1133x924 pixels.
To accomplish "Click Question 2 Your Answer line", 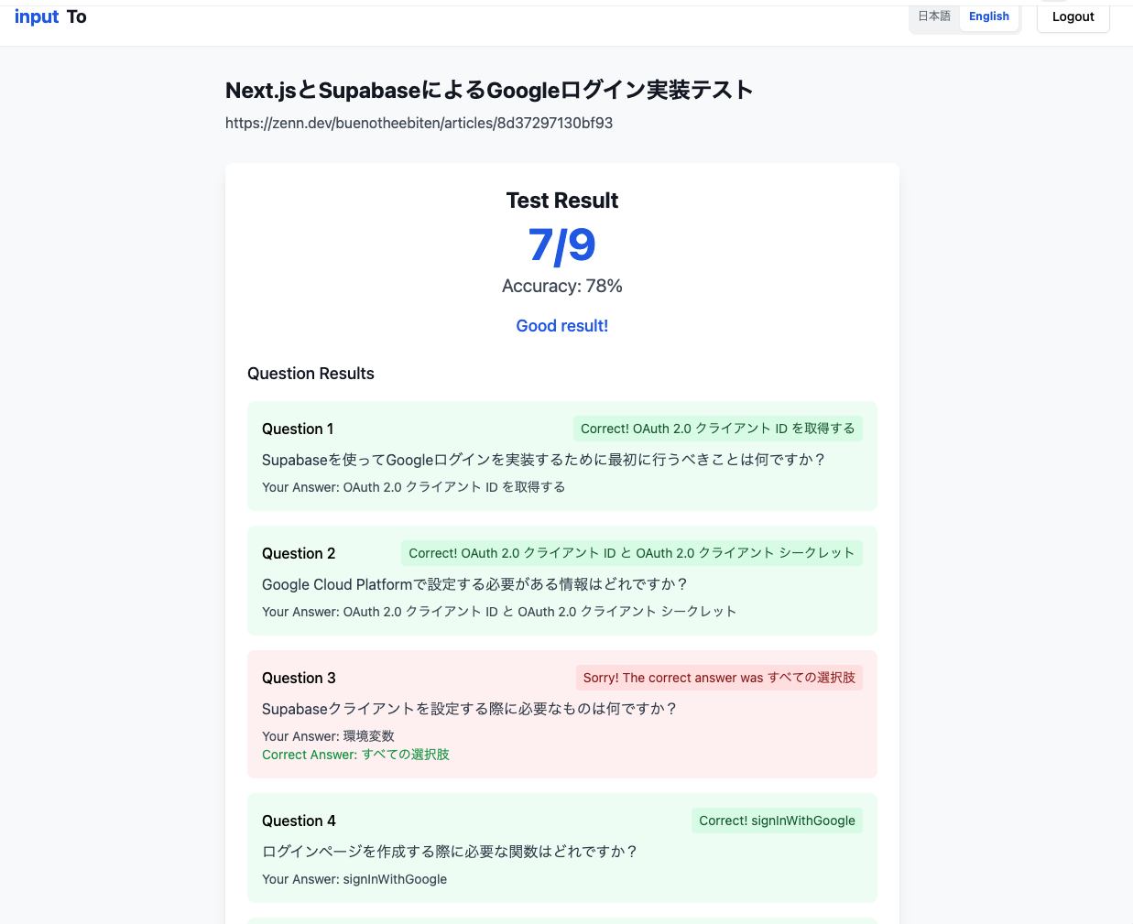I will [499, 612].
